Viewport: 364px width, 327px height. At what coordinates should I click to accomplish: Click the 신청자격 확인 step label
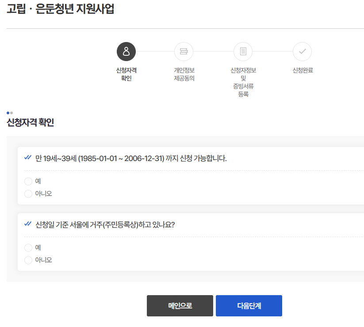pyautogui.click(x=126, y=74)
